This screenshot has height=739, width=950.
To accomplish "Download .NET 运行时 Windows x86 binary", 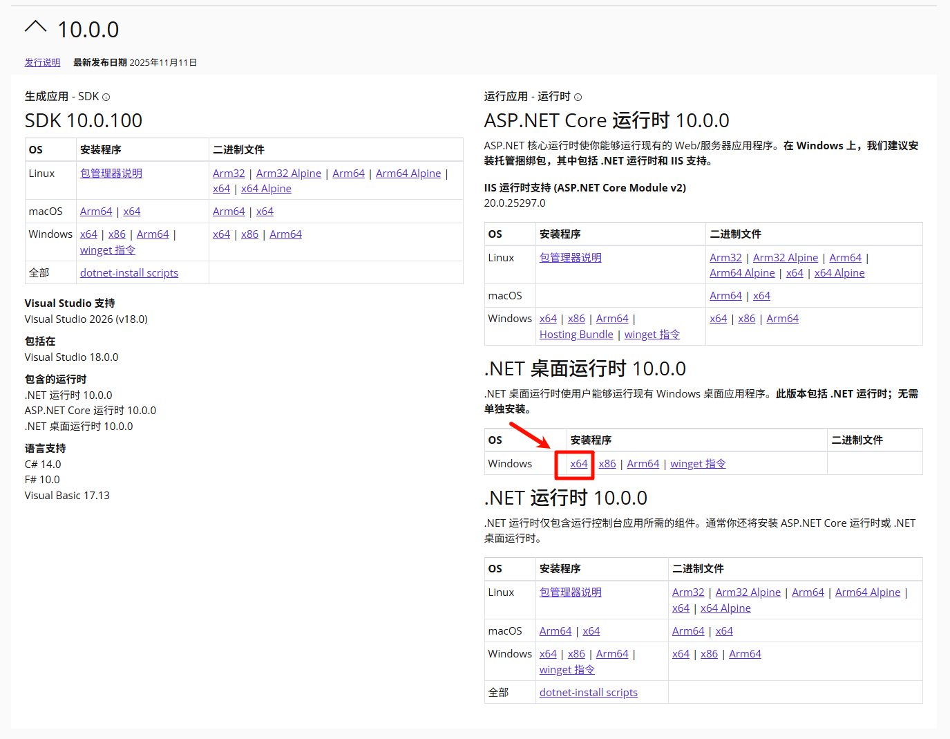I will pos(709,654).
